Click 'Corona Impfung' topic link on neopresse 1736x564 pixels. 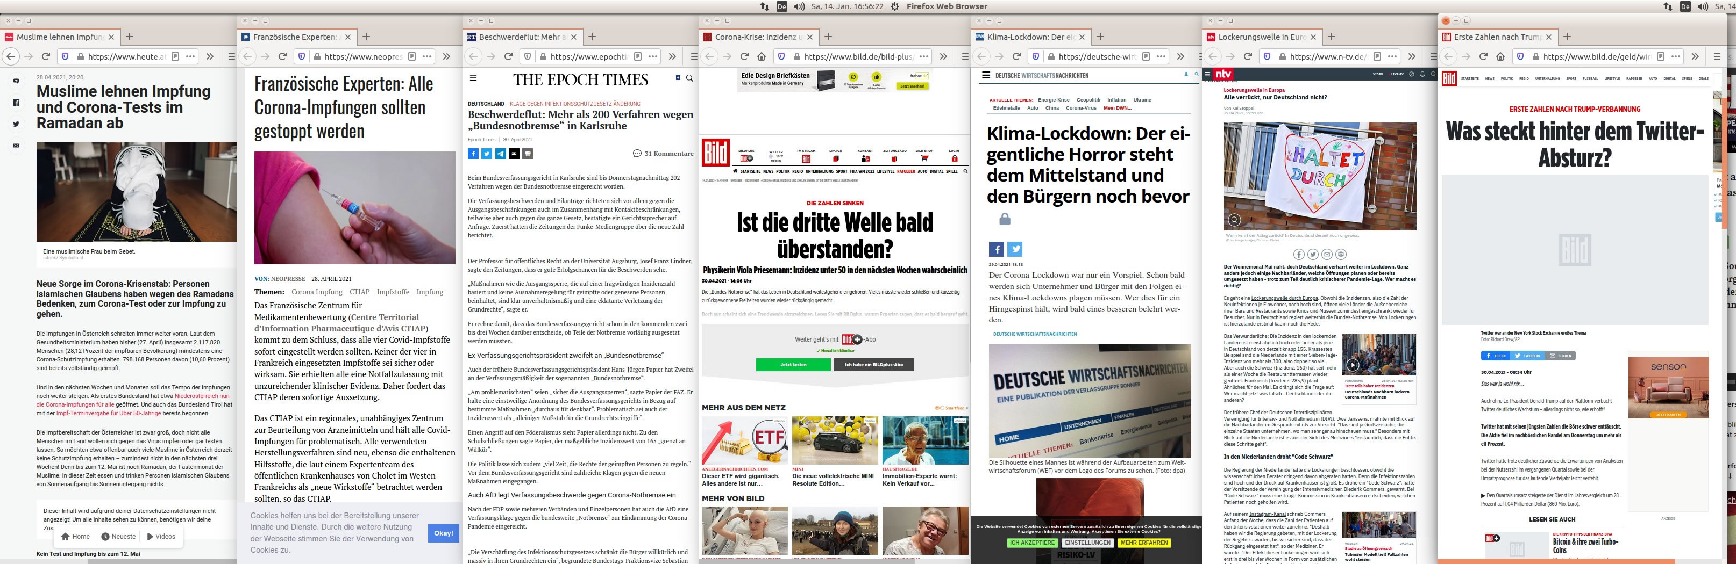pos(317,292)
